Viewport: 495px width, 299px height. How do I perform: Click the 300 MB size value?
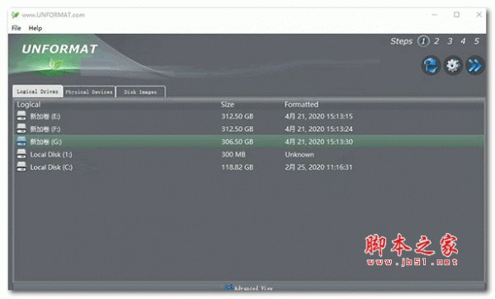point(233,154)
